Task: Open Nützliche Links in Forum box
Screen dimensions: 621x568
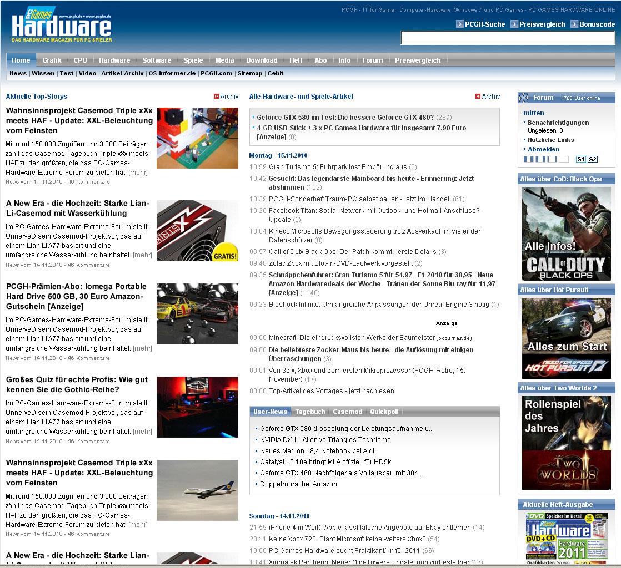Action: [x=551, y=140]
